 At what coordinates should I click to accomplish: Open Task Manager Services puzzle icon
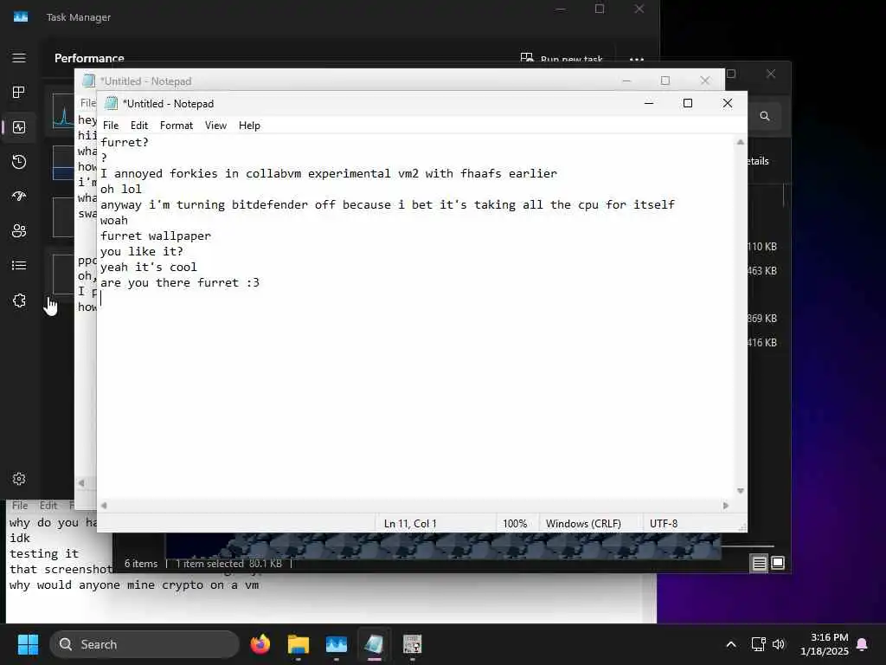click(19, 300)
